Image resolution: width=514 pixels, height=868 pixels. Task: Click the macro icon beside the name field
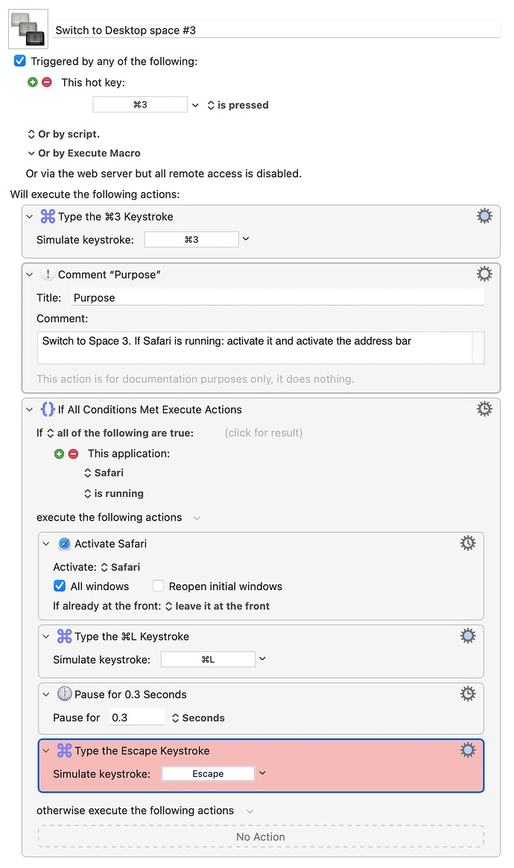click(28, 29)
